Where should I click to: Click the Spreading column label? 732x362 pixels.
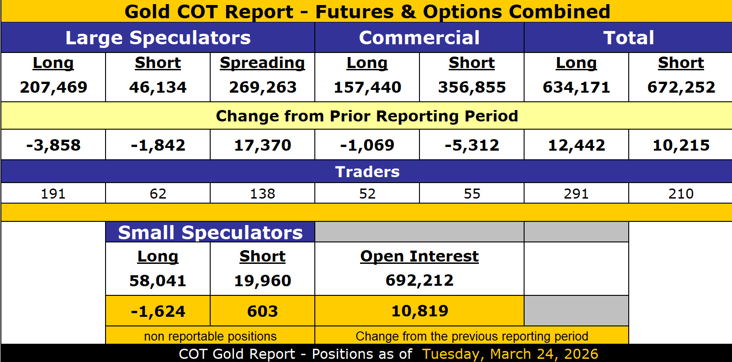262,63
